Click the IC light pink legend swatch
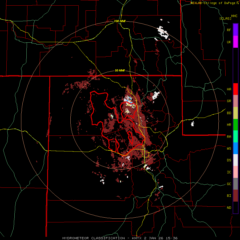This screenshot has height=240, width=240. tap(235, 172)
